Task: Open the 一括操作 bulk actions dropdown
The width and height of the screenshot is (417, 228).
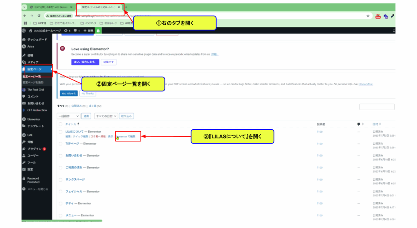Action: click(68, 116)
